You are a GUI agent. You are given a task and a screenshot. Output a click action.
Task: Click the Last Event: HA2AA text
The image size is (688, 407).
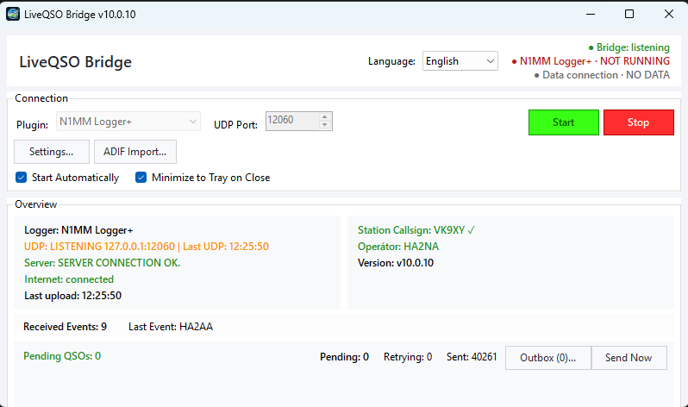[x=171, y=327]
